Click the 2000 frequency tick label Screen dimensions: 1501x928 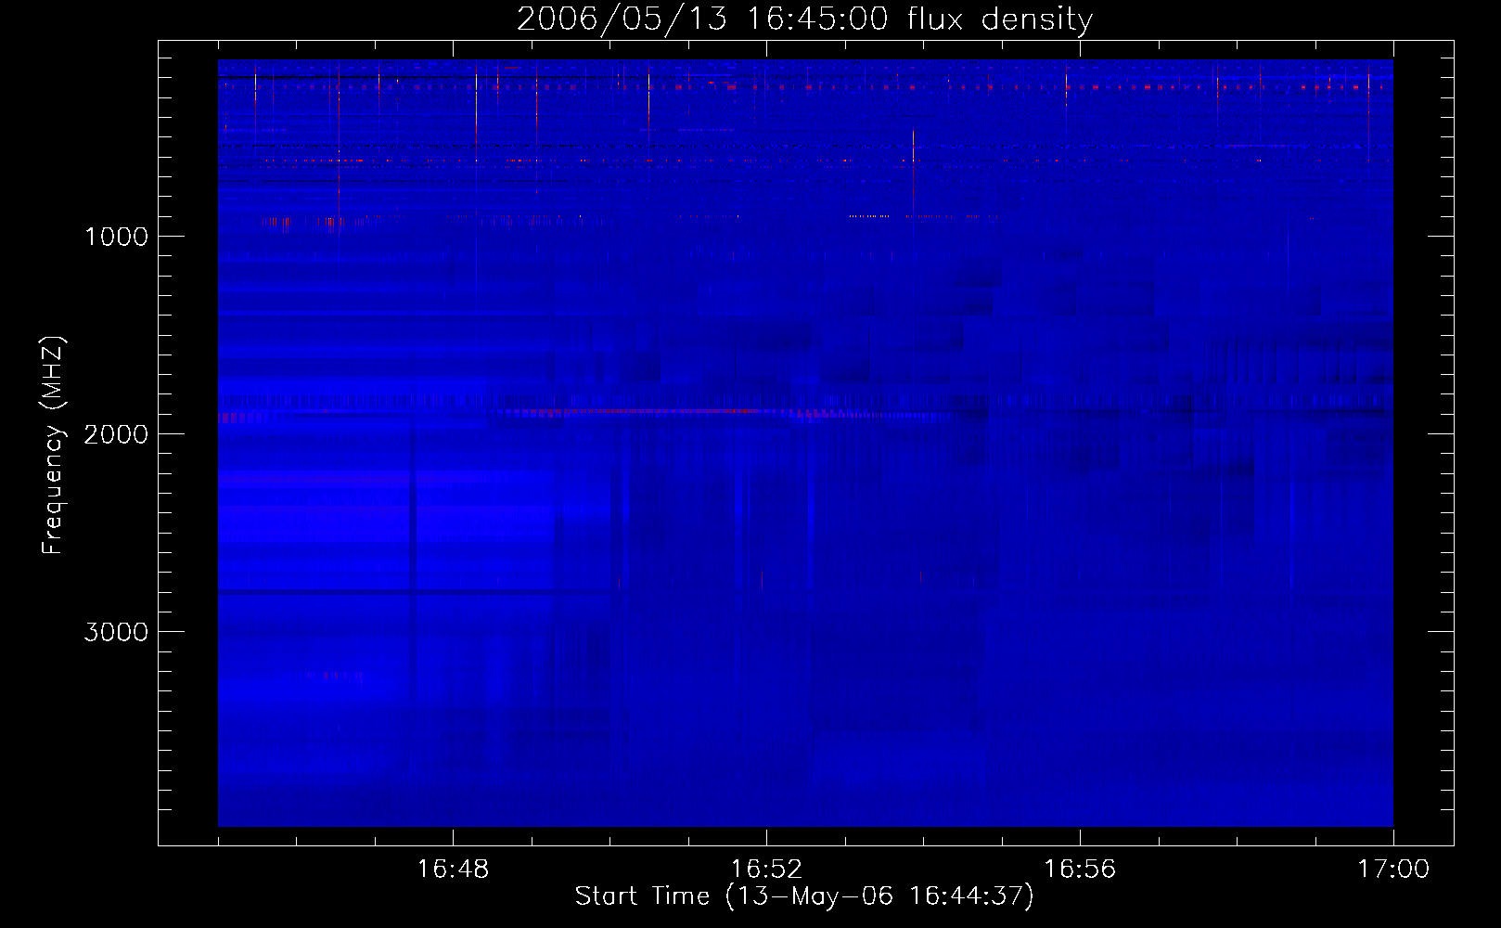pos(116,434)
